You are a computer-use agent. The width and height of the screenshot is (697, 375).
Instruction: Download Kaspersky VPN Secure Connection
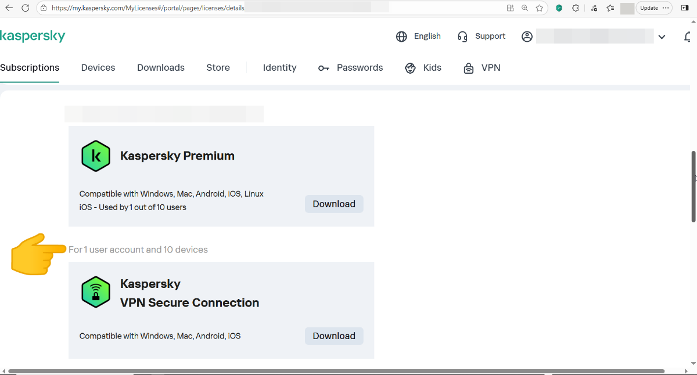[x=334, y=336]
